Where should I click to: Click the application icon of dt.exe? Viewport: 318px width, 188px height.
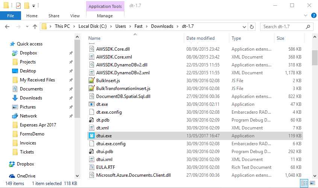[92, 104]
